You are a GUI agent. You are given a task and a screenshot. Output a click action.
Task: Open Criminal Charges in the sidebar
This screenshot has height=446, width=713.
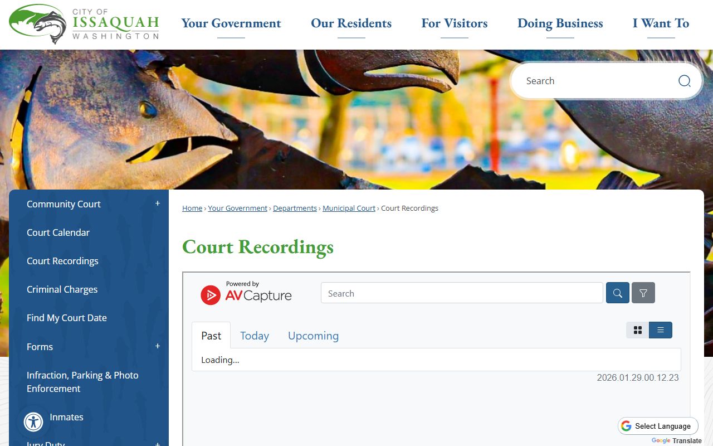[62, 289]
